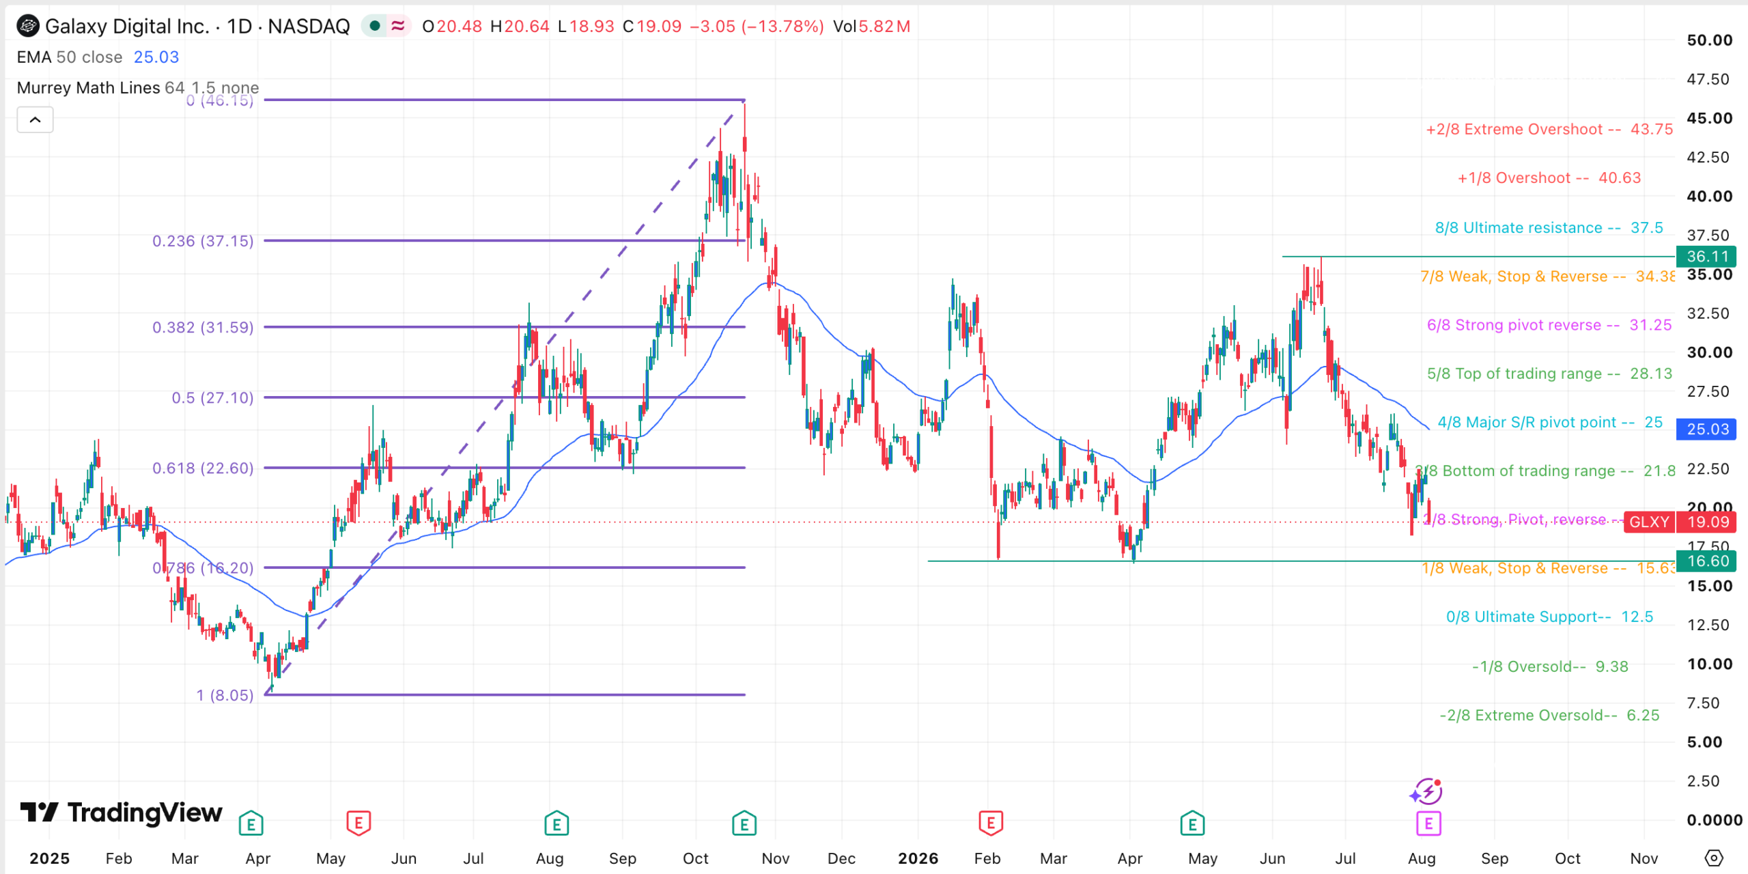Click "0/8 Ultimate Support-- 12.5" label
The image size is (1748, 874).
pos(1549,617)
